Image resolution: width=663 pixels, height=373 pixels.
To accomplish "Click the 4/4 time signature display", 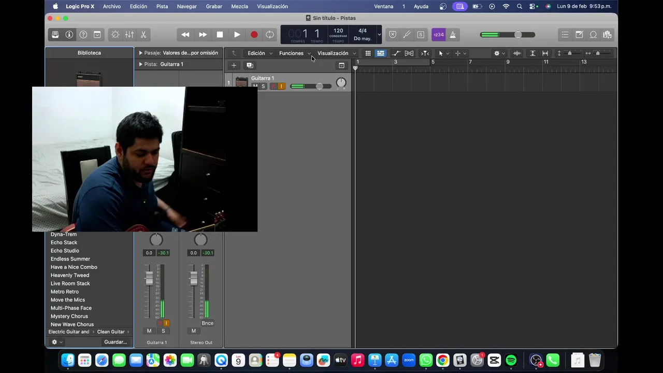I will click(x=363, y=31).
